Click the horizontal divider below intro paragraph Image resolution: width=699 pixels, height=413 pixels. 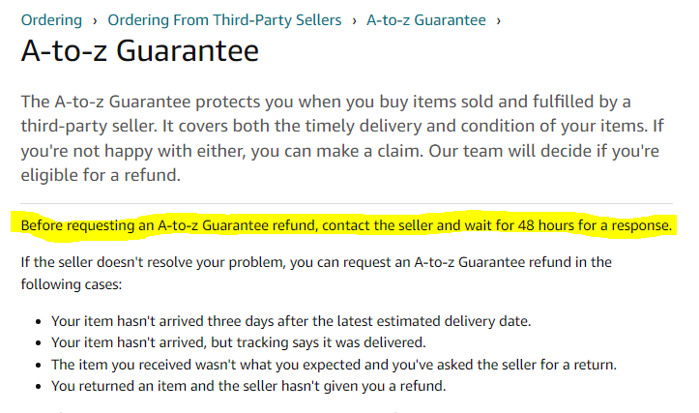(x=346, y=203)
